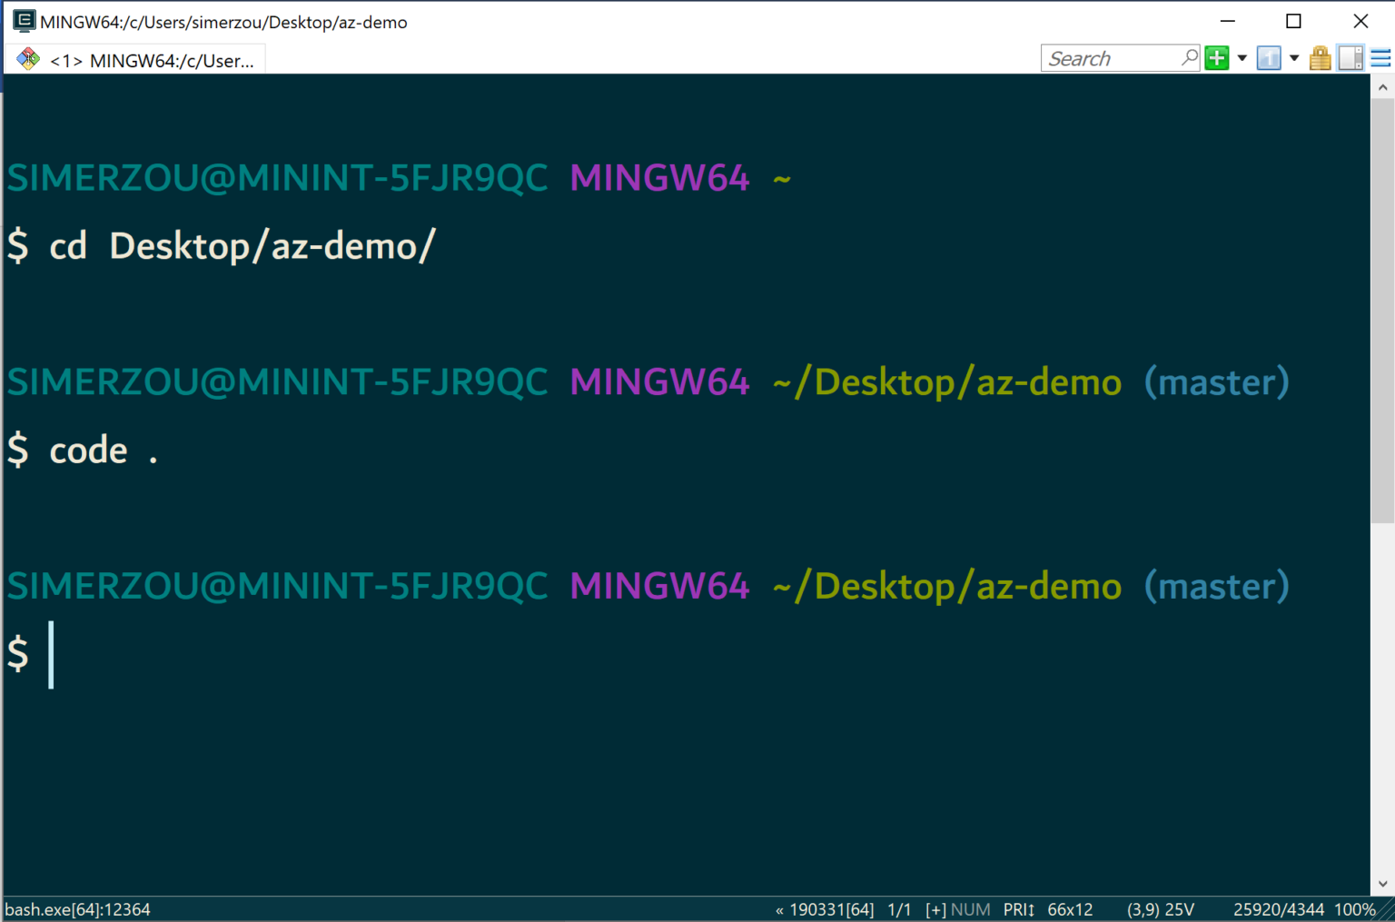The width and height of the screenshot is (1395, 922).
Task: Toggle the padlock secure console icon
Action: point(1321,59)
